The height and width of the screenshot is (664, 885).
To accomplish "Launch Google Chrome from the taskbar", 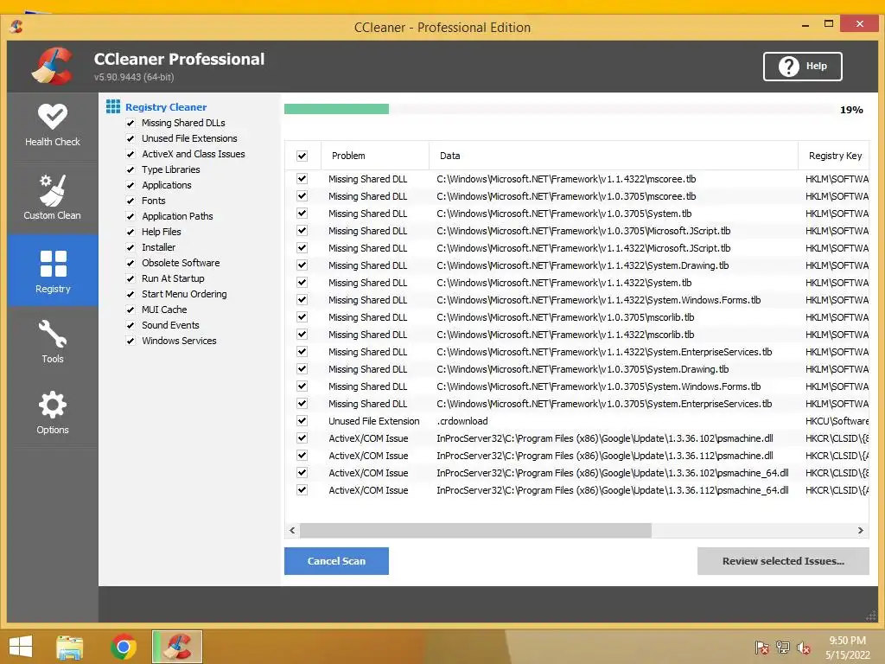I will click(124, 647).
